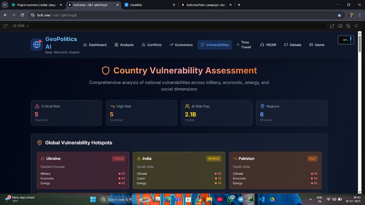This screenshot has height=205, width=365.
Task: Click the High Risk stat card
Action: [142, 113]
